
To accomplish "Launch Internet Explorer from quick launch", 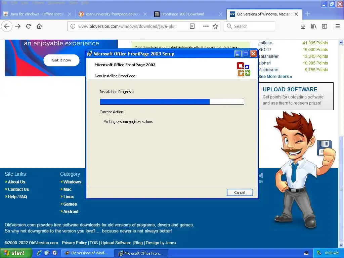I will click(39, 253).
